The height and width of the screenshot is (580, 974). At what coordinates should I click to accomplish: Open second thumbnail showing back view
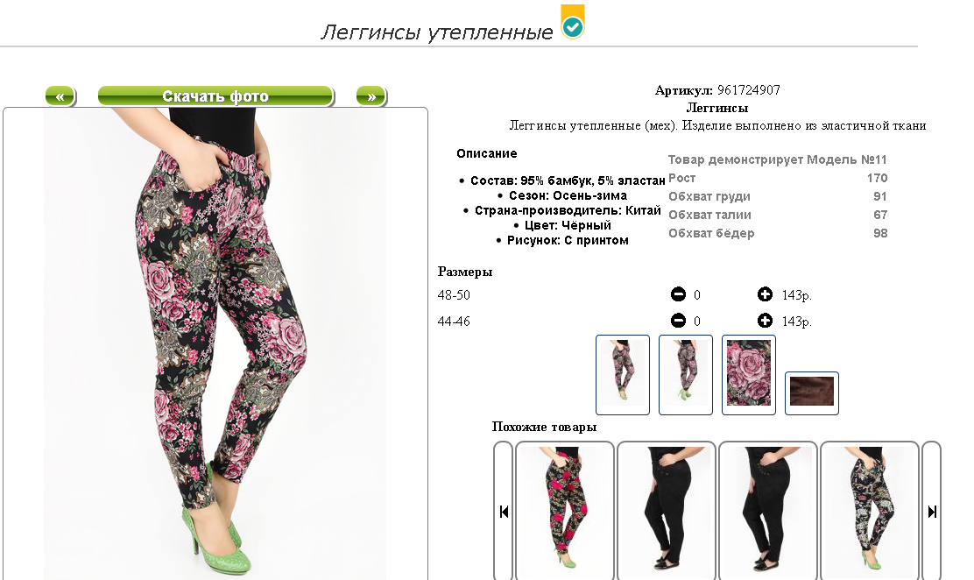point(686,375)
